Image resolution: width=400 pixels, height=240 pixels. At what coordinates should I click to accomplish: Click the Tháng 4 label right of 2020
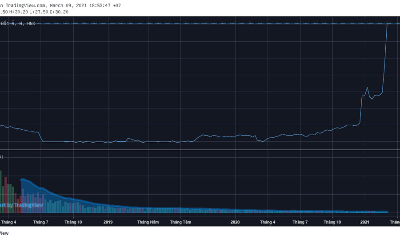click(268, 222)
